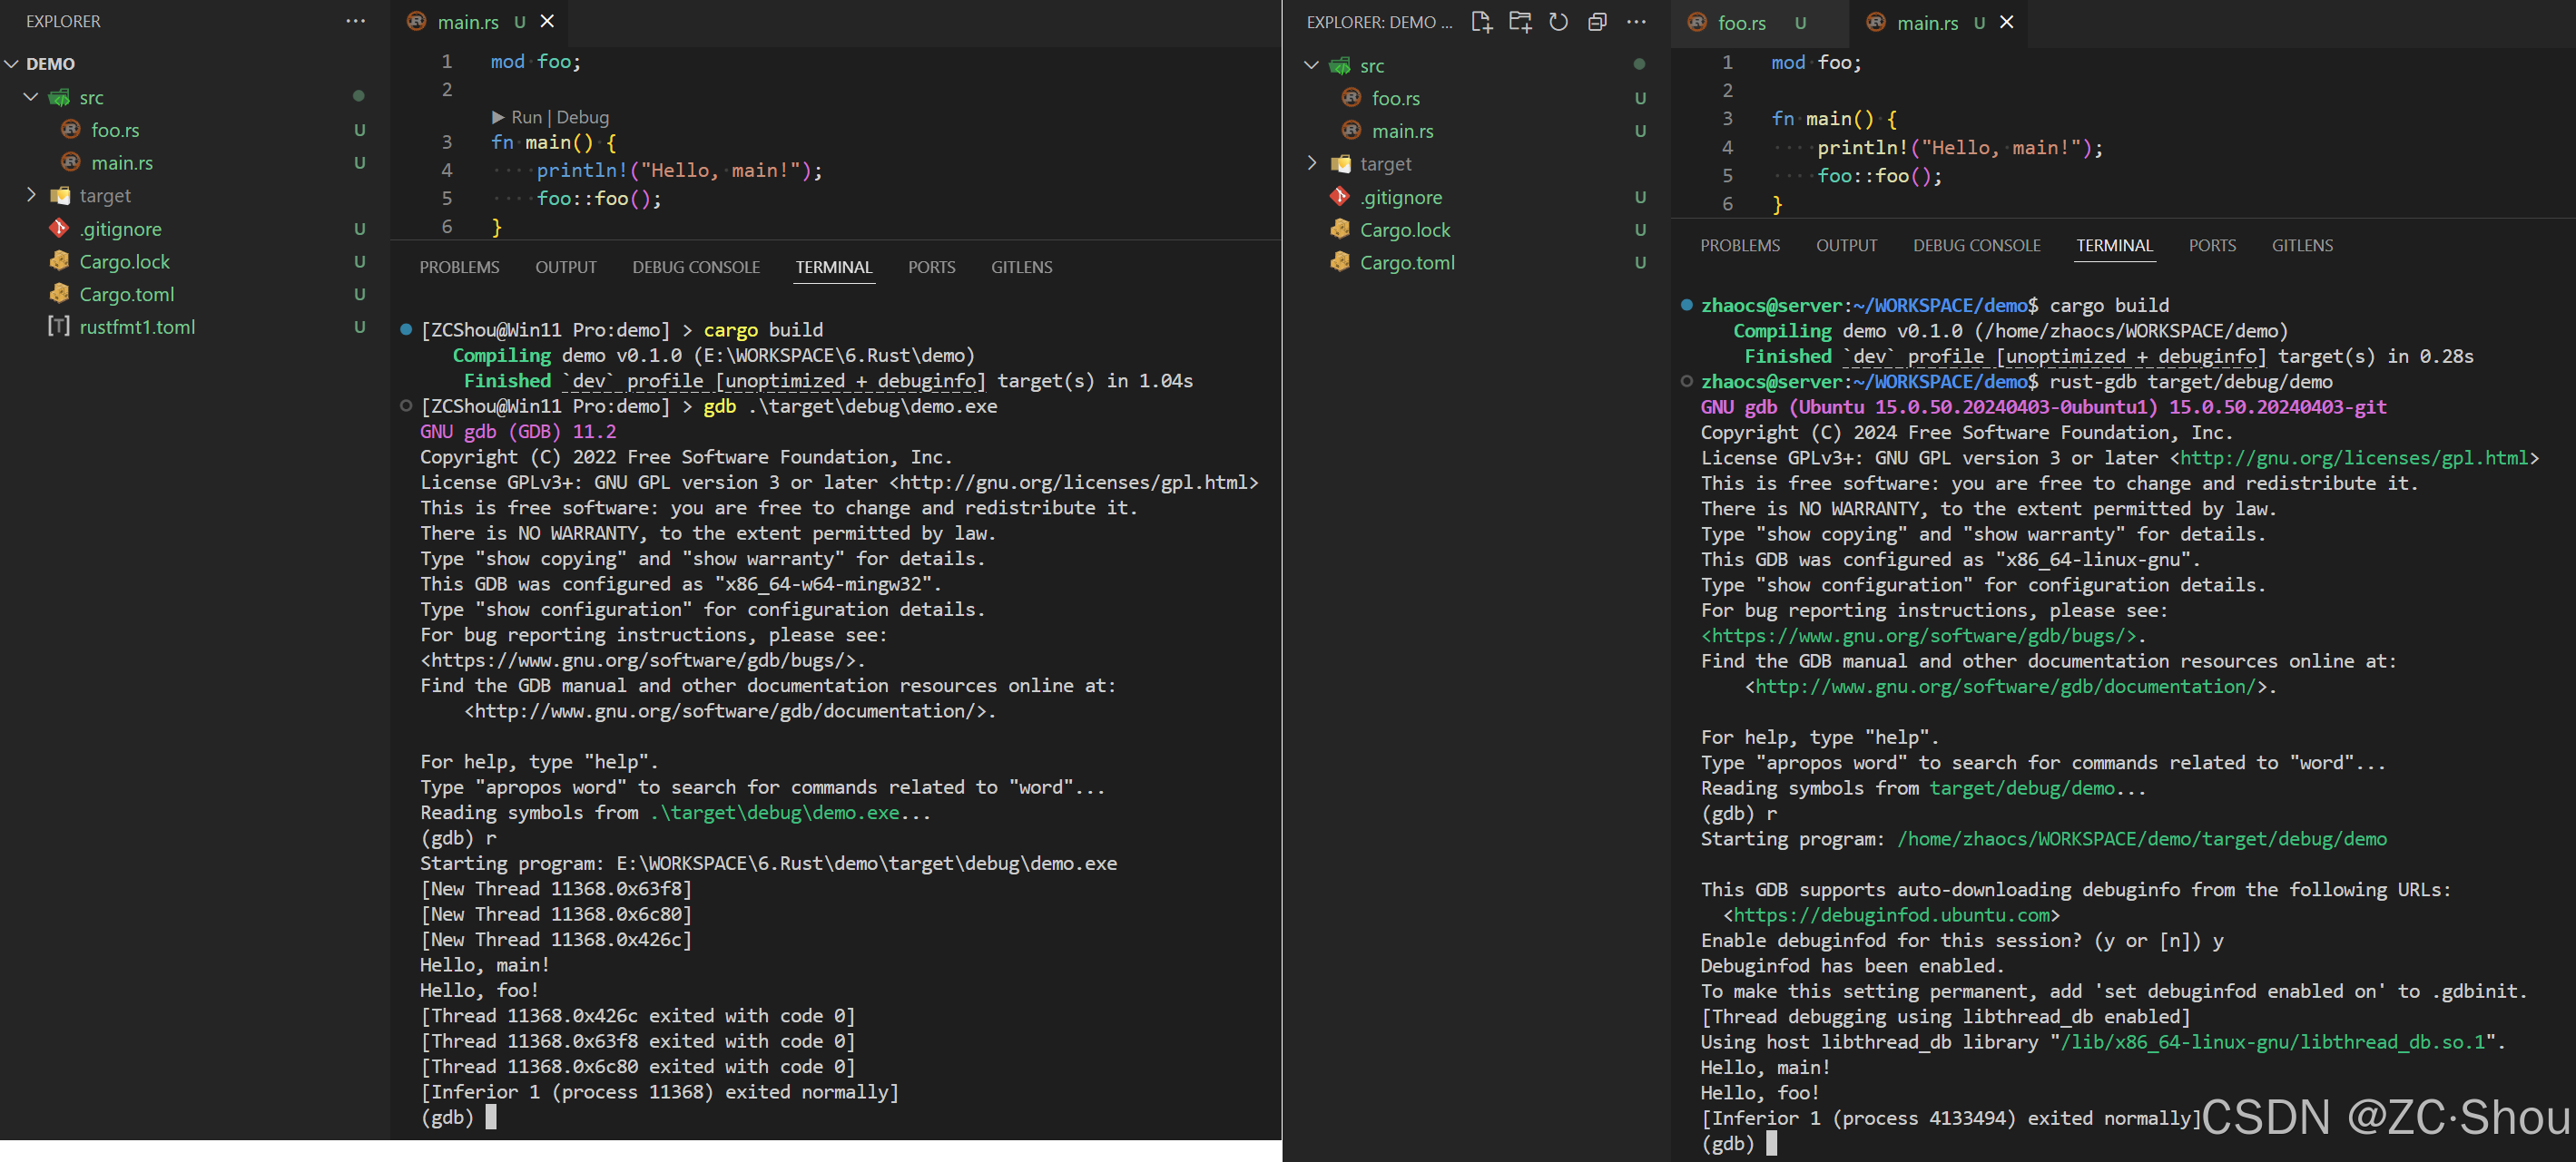Collapse the DEMO workspace root in Explorer
The image size is (2576, 1162).
(x=12, y=63)
